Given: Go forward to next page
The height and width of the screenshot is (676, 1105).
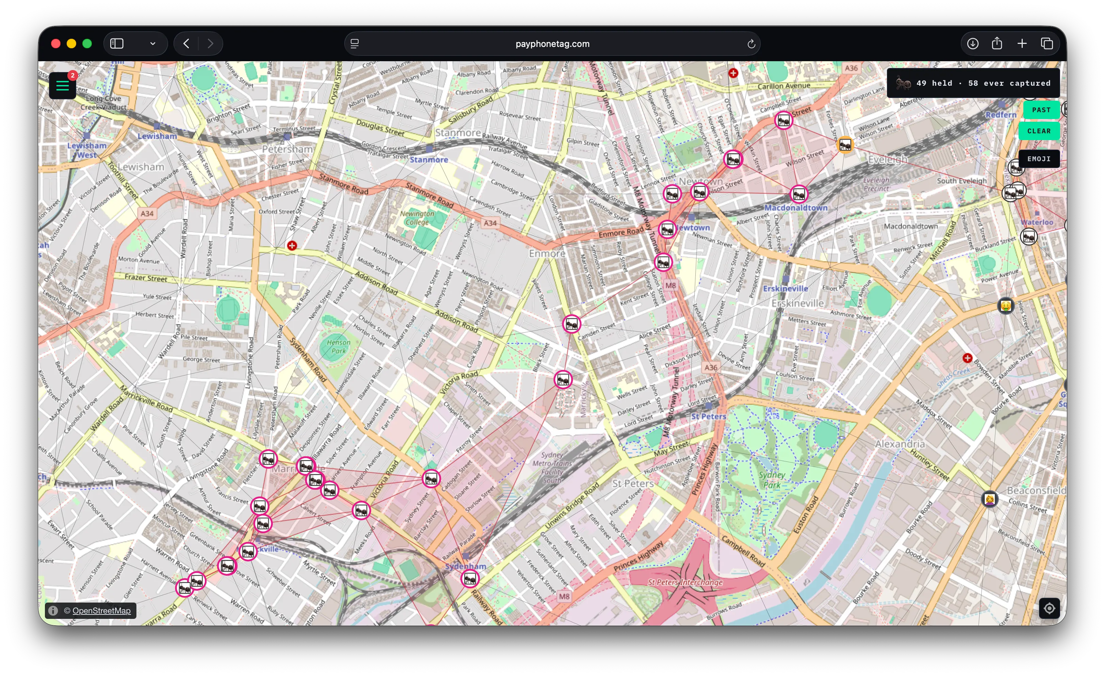Looking at the screenshot, I should pos(210,44).
